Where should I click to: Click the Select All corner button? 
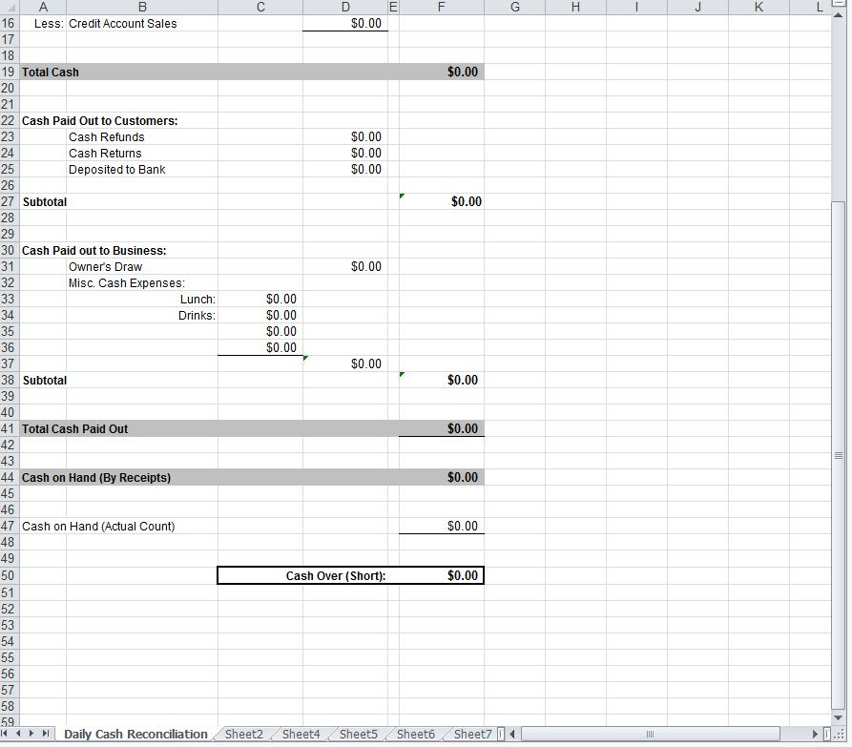[10, 7]
